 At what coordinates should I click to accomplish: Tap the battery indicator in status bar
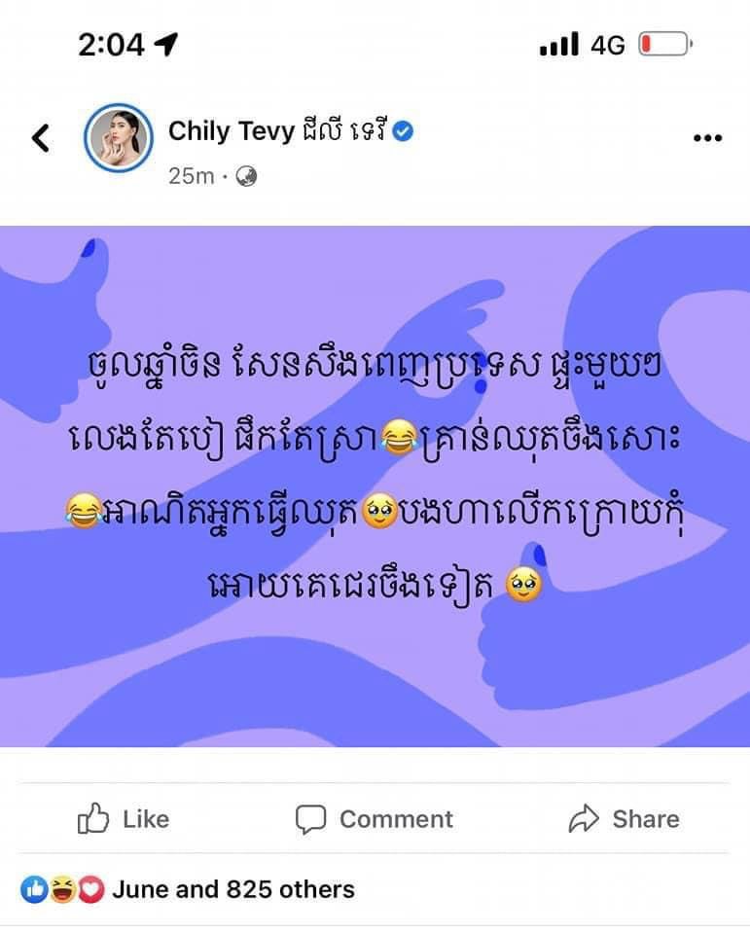pyautogui.click(x=665, y=45)
